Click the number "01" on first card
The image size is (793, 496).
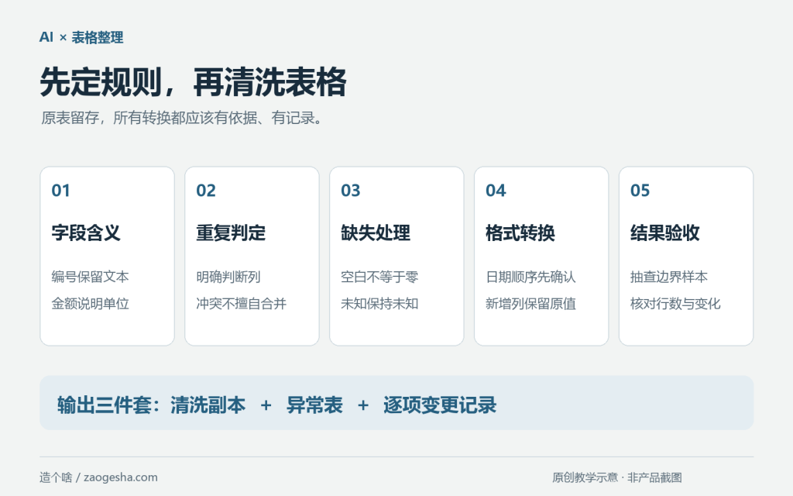pyautogui.click(x=60, y=191)
